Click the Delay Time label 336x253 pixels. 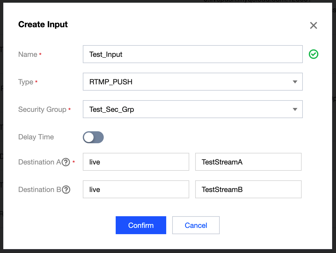click(36, 137)
